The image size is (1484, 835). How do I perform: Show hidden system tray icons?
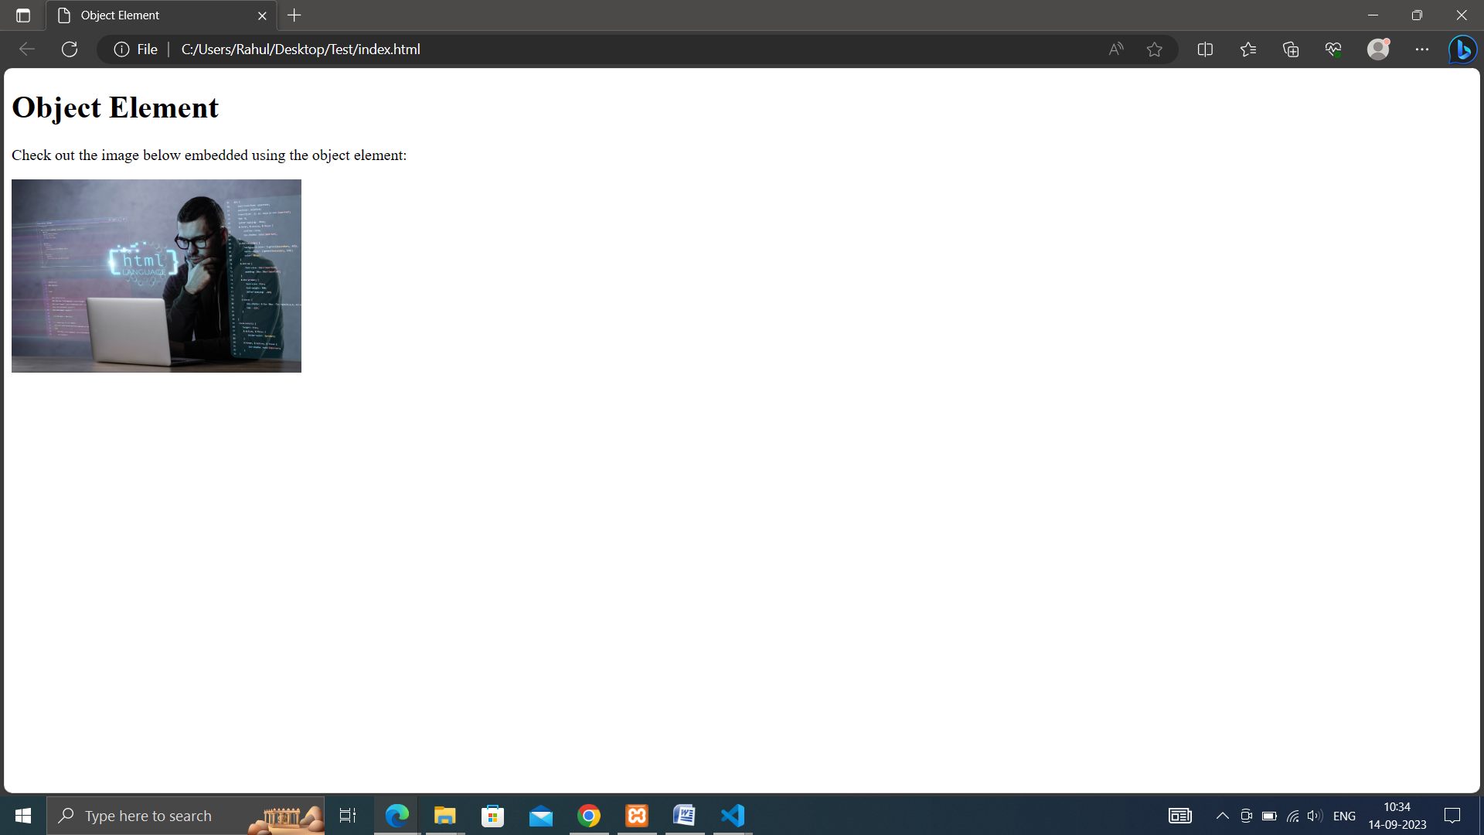[1223, 816]
